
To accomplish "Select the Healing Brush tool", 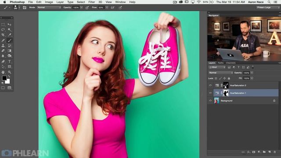I will tap(3, 40).
